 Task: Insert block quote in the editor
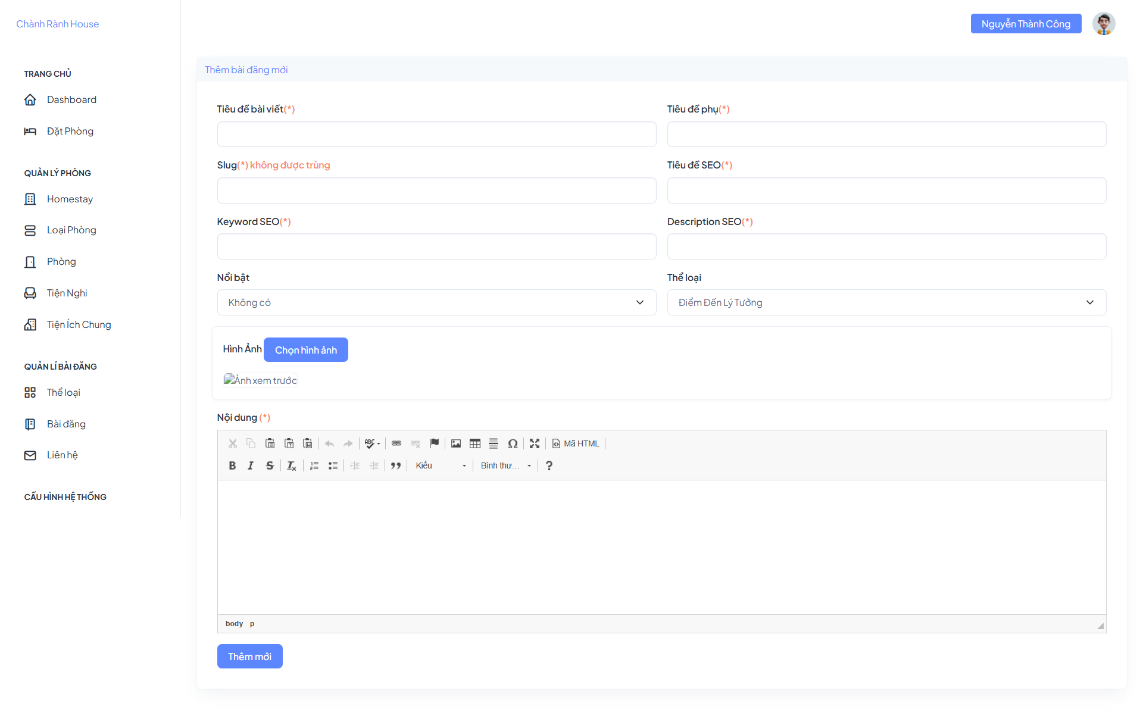click(396, 465)
